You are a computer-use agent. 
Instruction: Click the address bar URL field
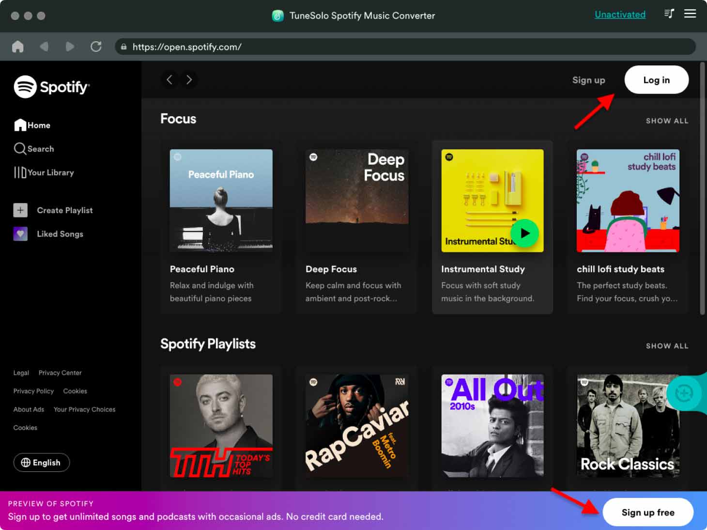[x=405, y=47]
